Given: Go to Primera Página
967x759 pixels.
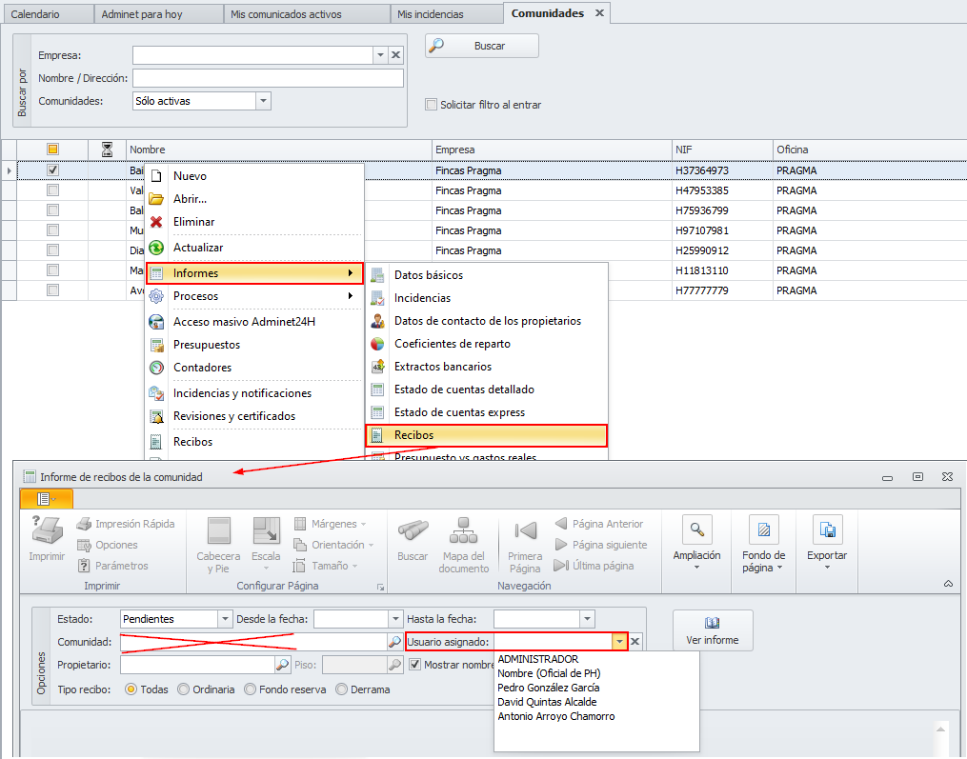Looking at the screenshot, I should pyautogui.click(x=526, y=545).
